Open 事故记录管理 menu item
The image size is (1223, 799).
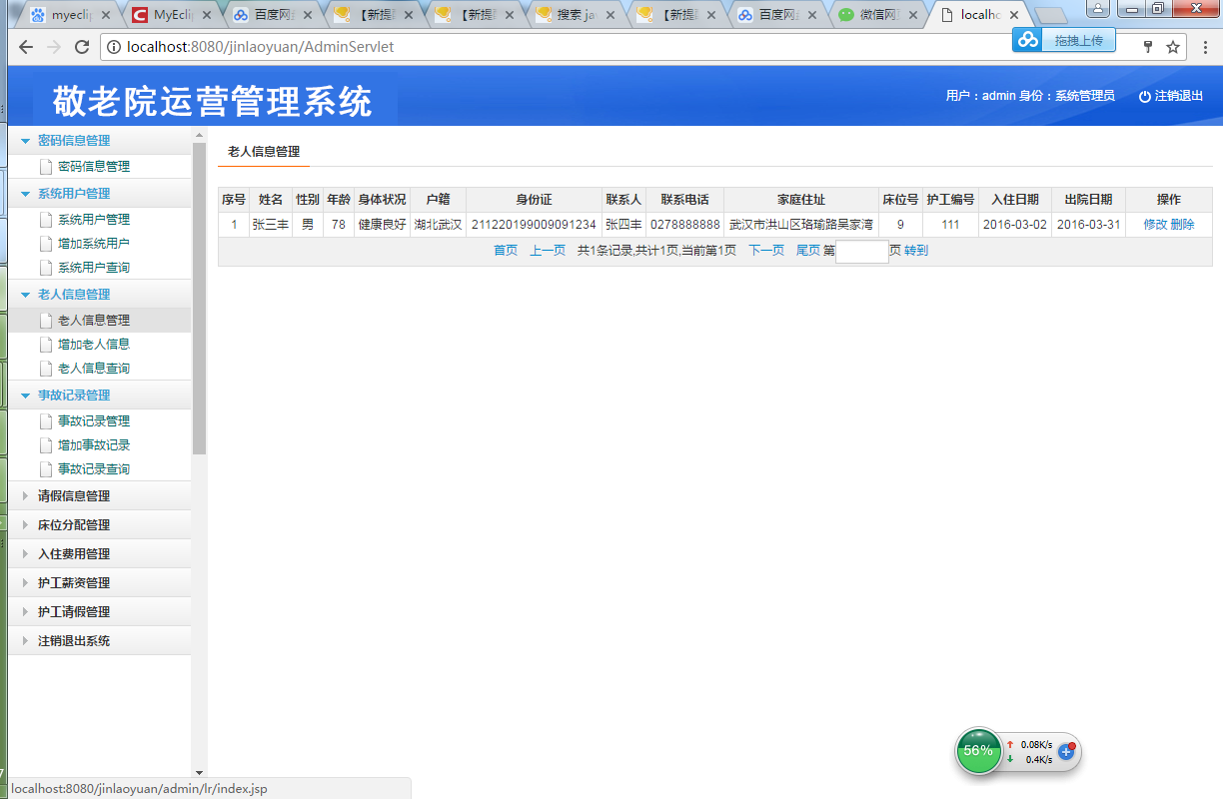(94, 421)
